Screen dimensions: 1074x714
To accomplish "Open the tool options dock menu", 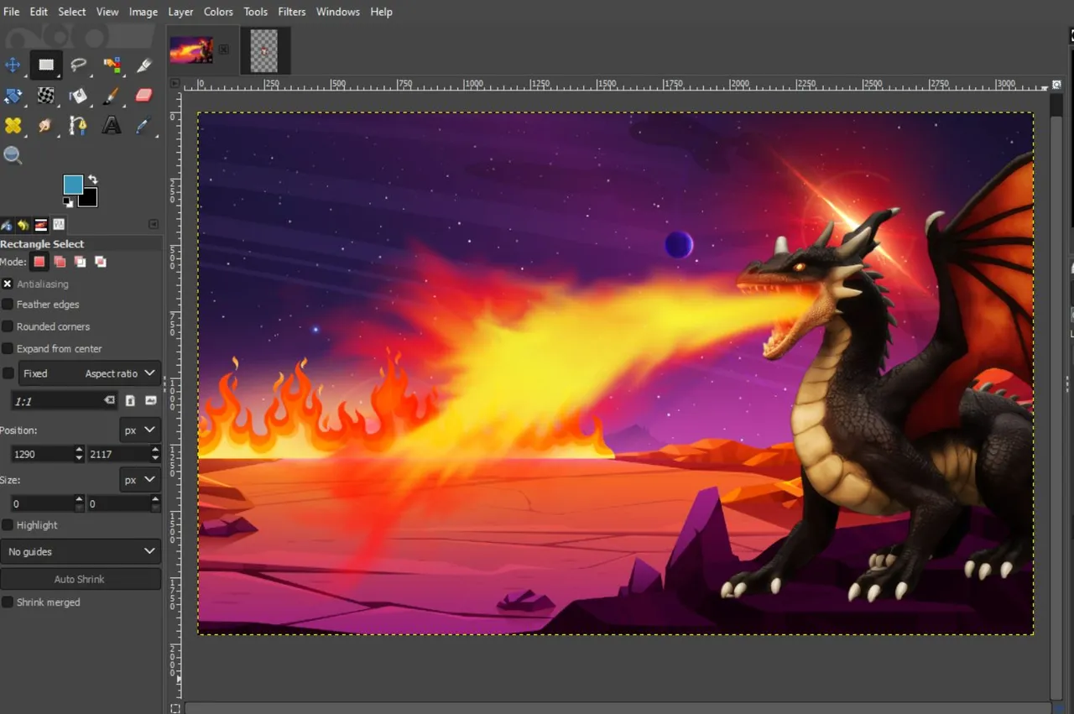I will (154, 224).
